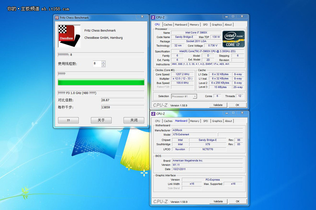Decrease thread count with the down arrow
This screenshot has width=316, height=210.
tap(103, 65)
